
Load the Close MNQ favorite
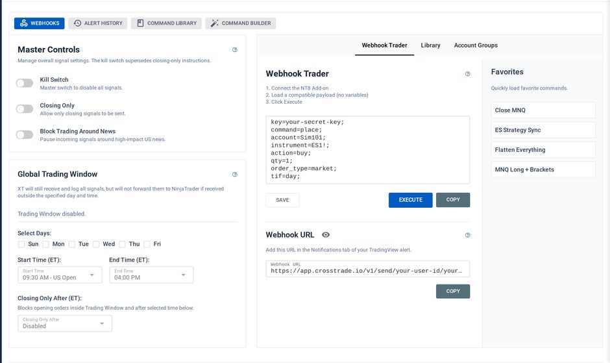click(x=543, y=110)
